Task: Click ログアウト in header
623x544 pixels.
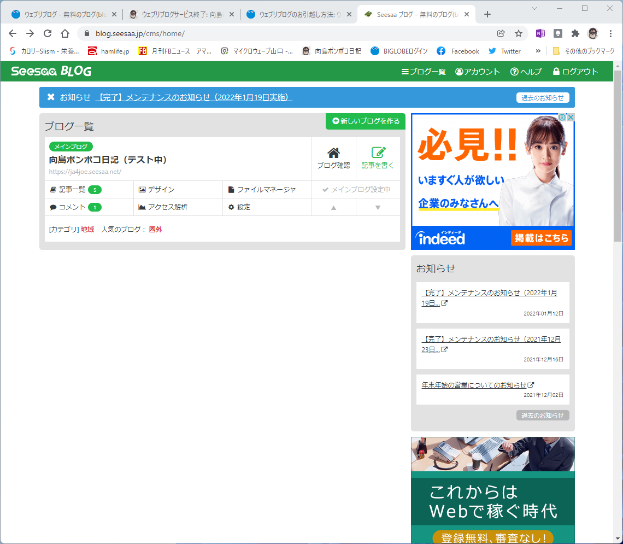Action: click(x=575, y=72)
